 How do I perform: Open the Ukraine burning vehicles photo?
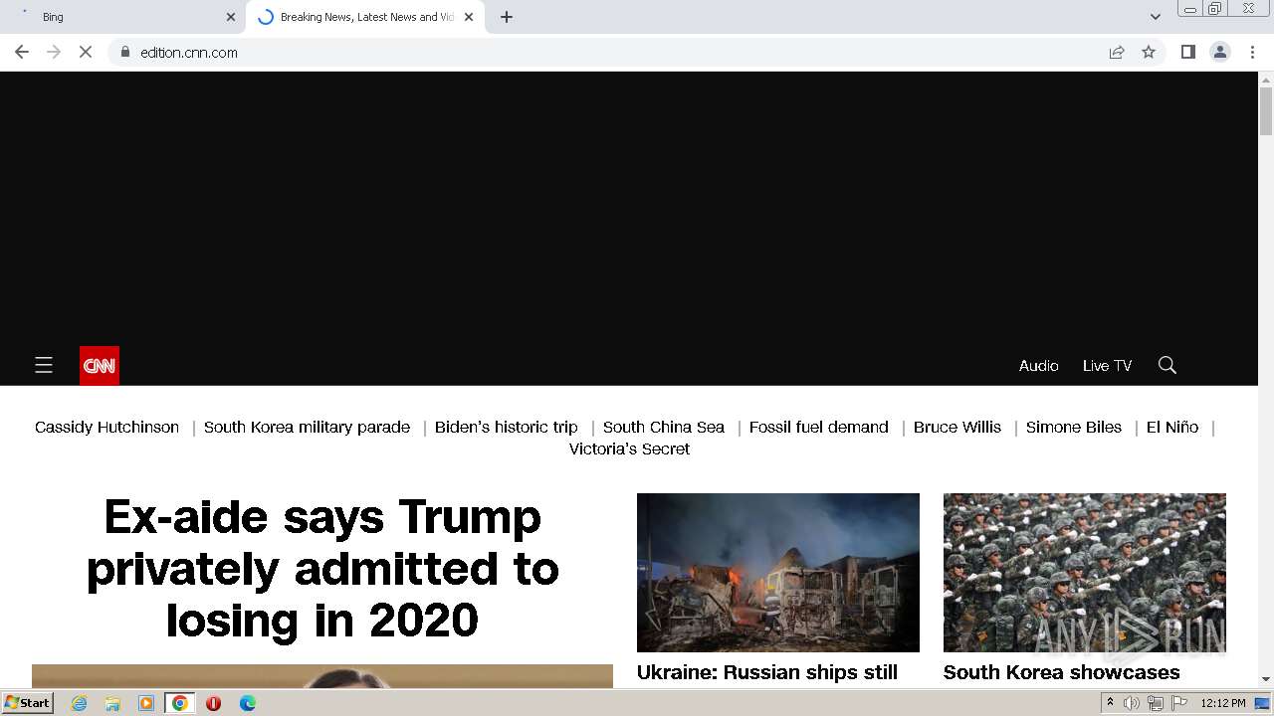[x=778, y=573]
